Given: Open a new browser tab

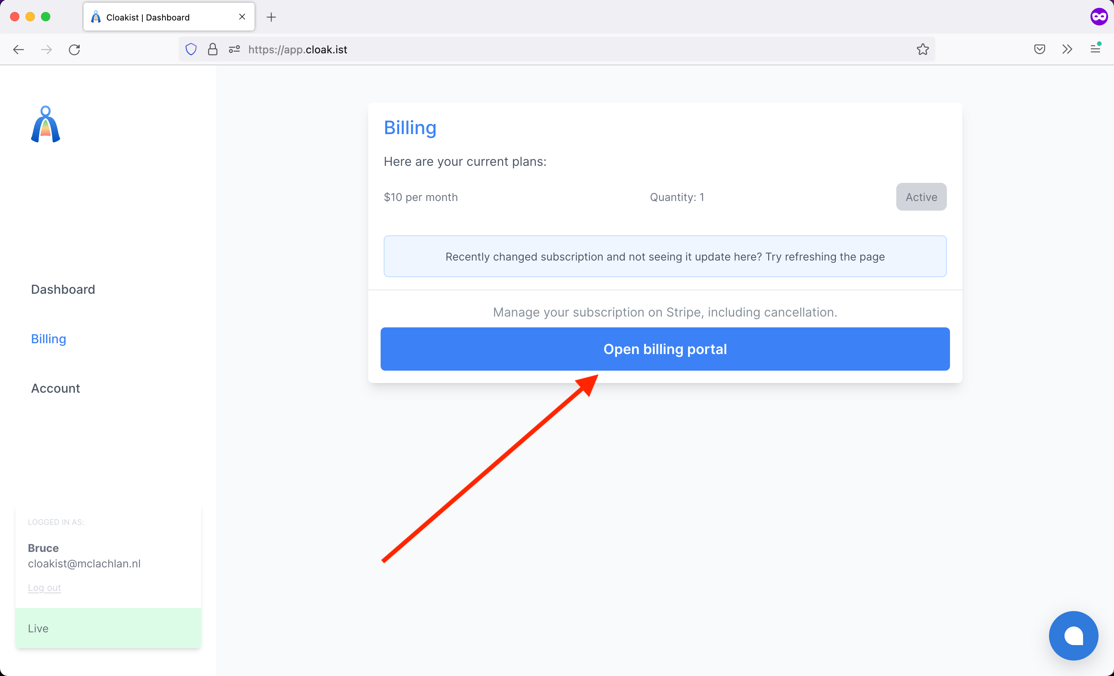Looking at the screenshot, I should click(x=271, y=17).
